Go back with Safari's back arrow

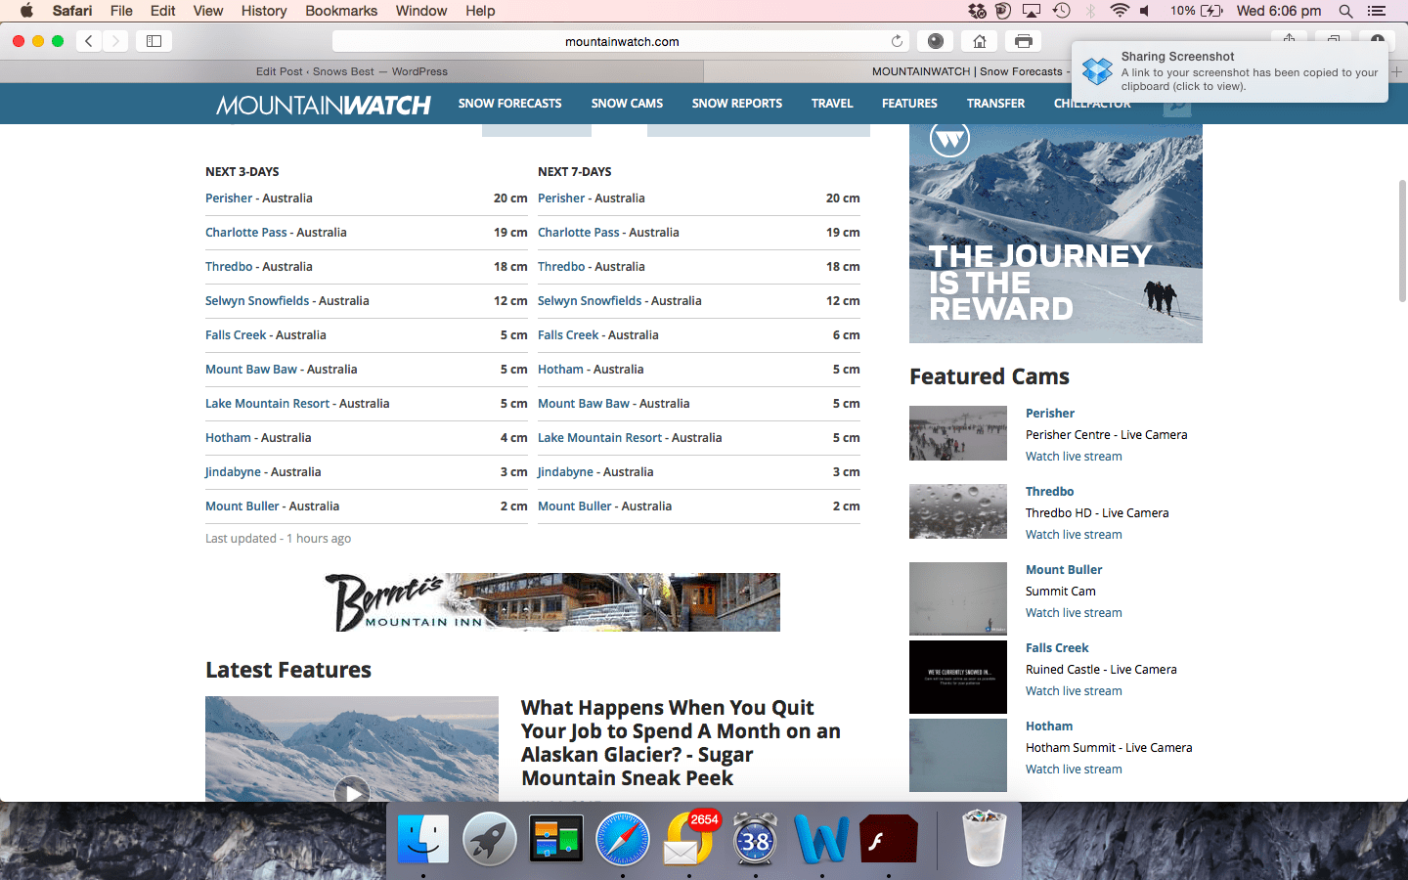pos(89,41)
